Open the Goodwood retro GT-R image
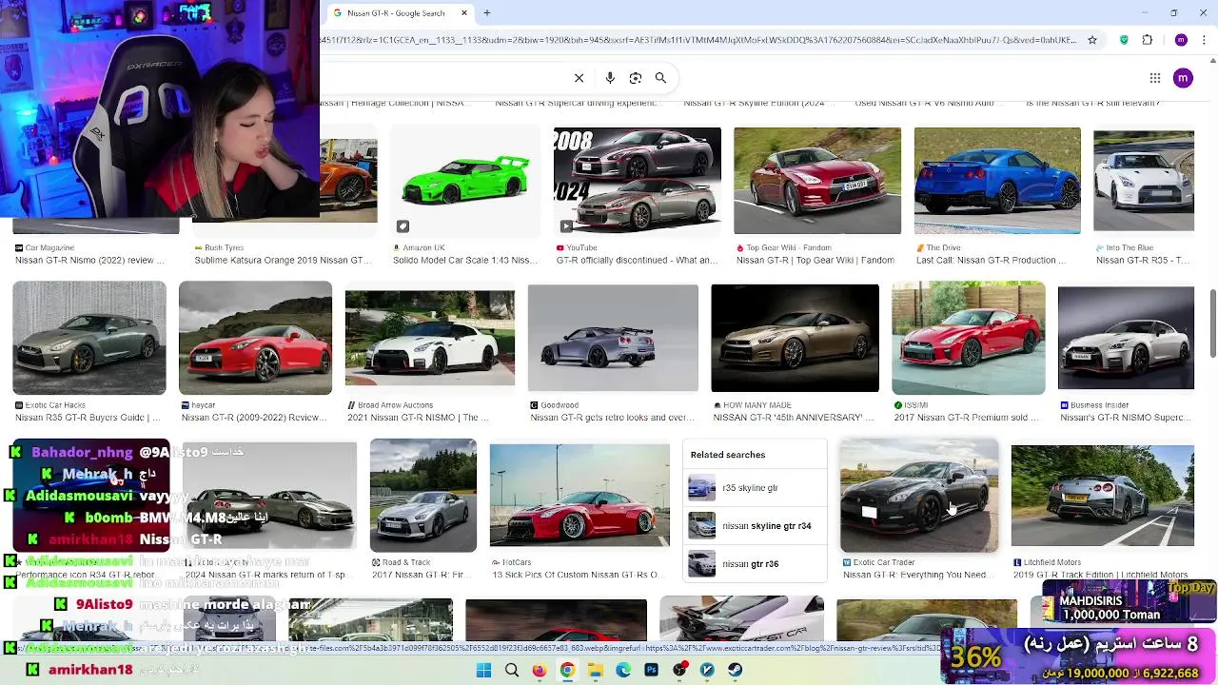The width and height of the screenshot is (1218, 685). (x=613, y=338)
